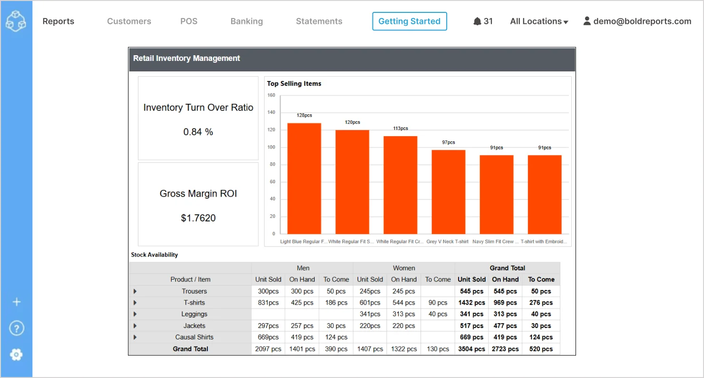Open help via the question mark icon

17,328
